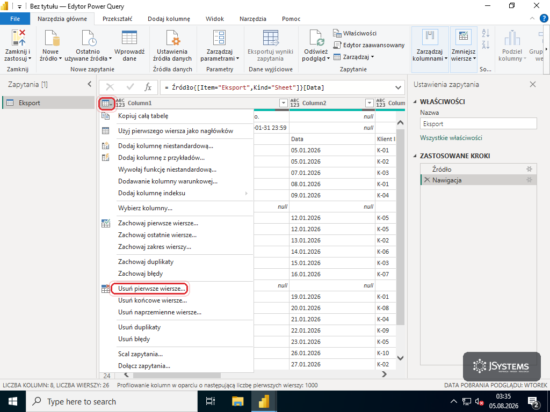Choose Usuń duplikaty
The height and width of the screenshot is (412, 550).
(x=176, y=327)
